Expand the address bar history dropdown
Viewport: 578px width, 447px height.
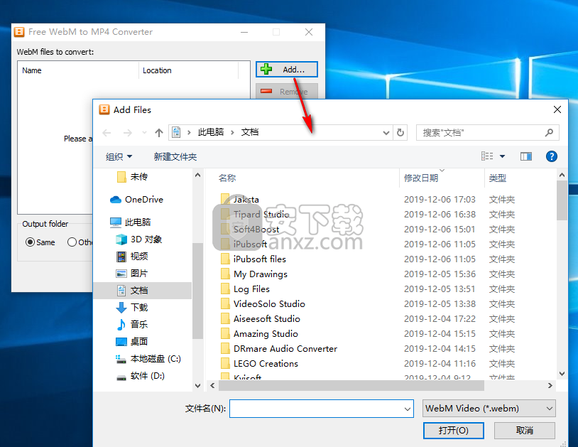[x=386, y=133]
